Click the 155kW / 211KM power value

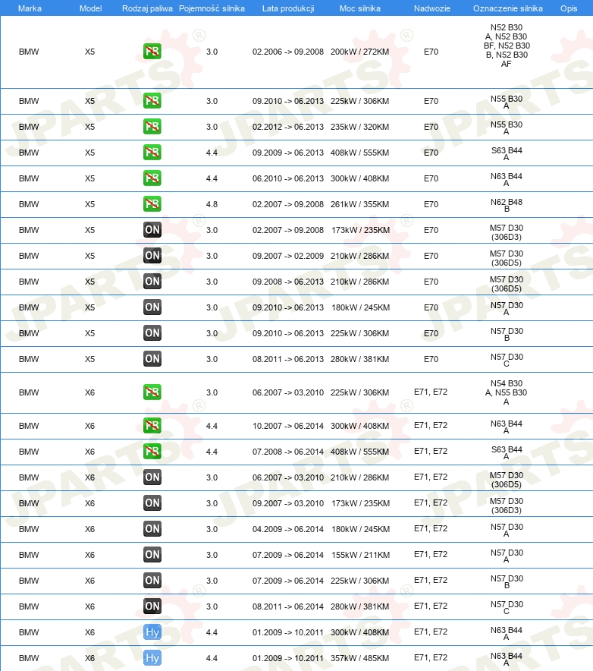[x=360, y=555]
